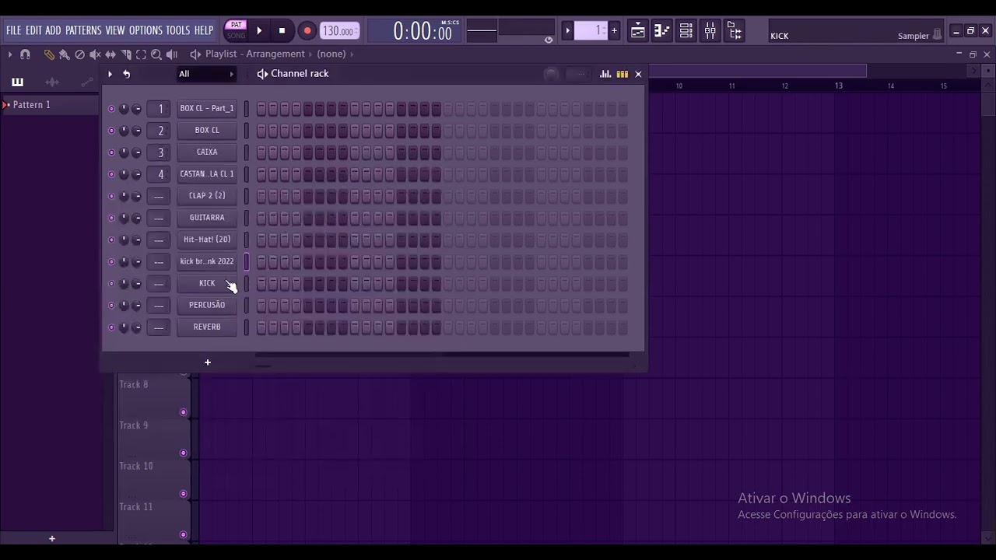Image resolution: width=996 pixels, height=560 pixels.
Task: Select the Mute tool in Playlist toolbar
Action: pyautogui.click(x=95, y=54)
